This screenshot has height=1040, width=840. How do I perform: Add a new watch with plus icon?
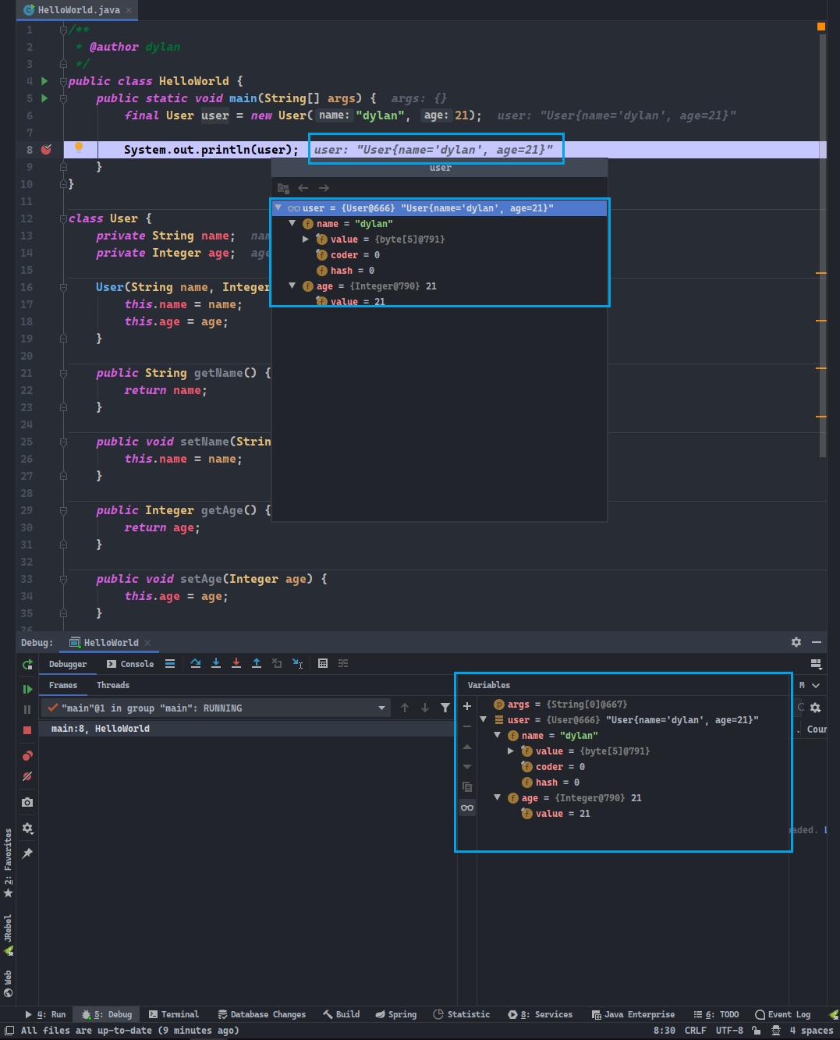467,706
